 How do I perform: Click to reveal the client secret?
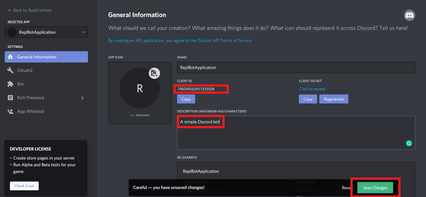click(x=312, y=89)
